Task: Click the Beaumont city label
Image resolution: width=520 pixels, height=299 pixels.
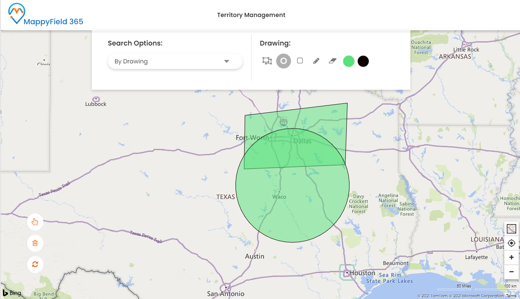Action: click(396, 263)
